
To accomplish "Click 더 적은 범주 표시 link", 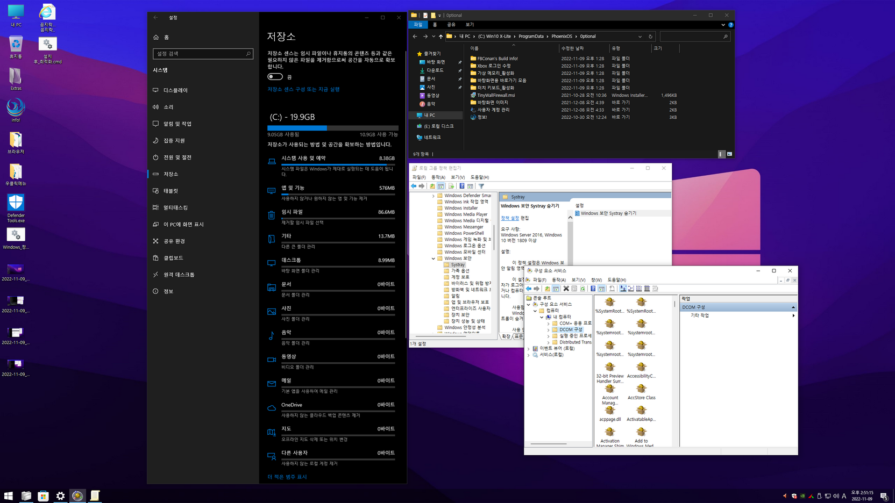I will [287, 477].
